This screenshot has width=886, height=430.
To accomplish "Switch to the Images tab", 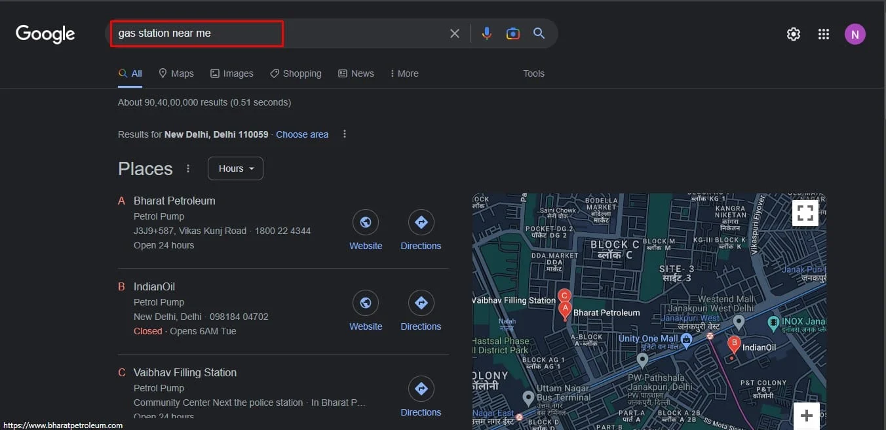I will pyautogui.click(x=232, y=73).
